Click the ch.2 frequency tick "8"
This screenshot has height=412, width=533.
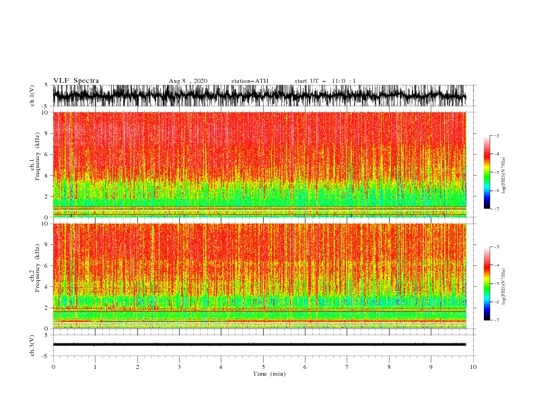point(46,245)
